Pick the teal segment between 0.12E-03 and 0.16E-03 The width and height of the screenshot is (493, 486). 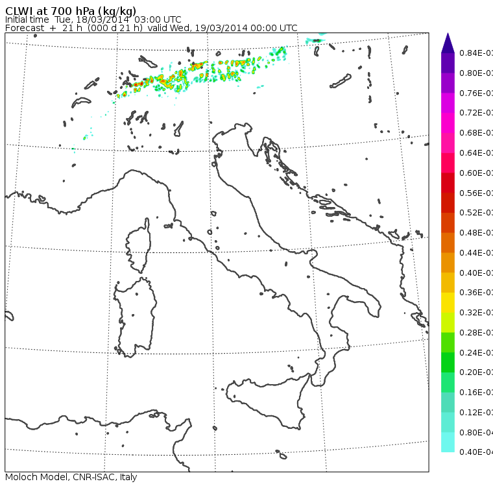(x=448, y=403)
